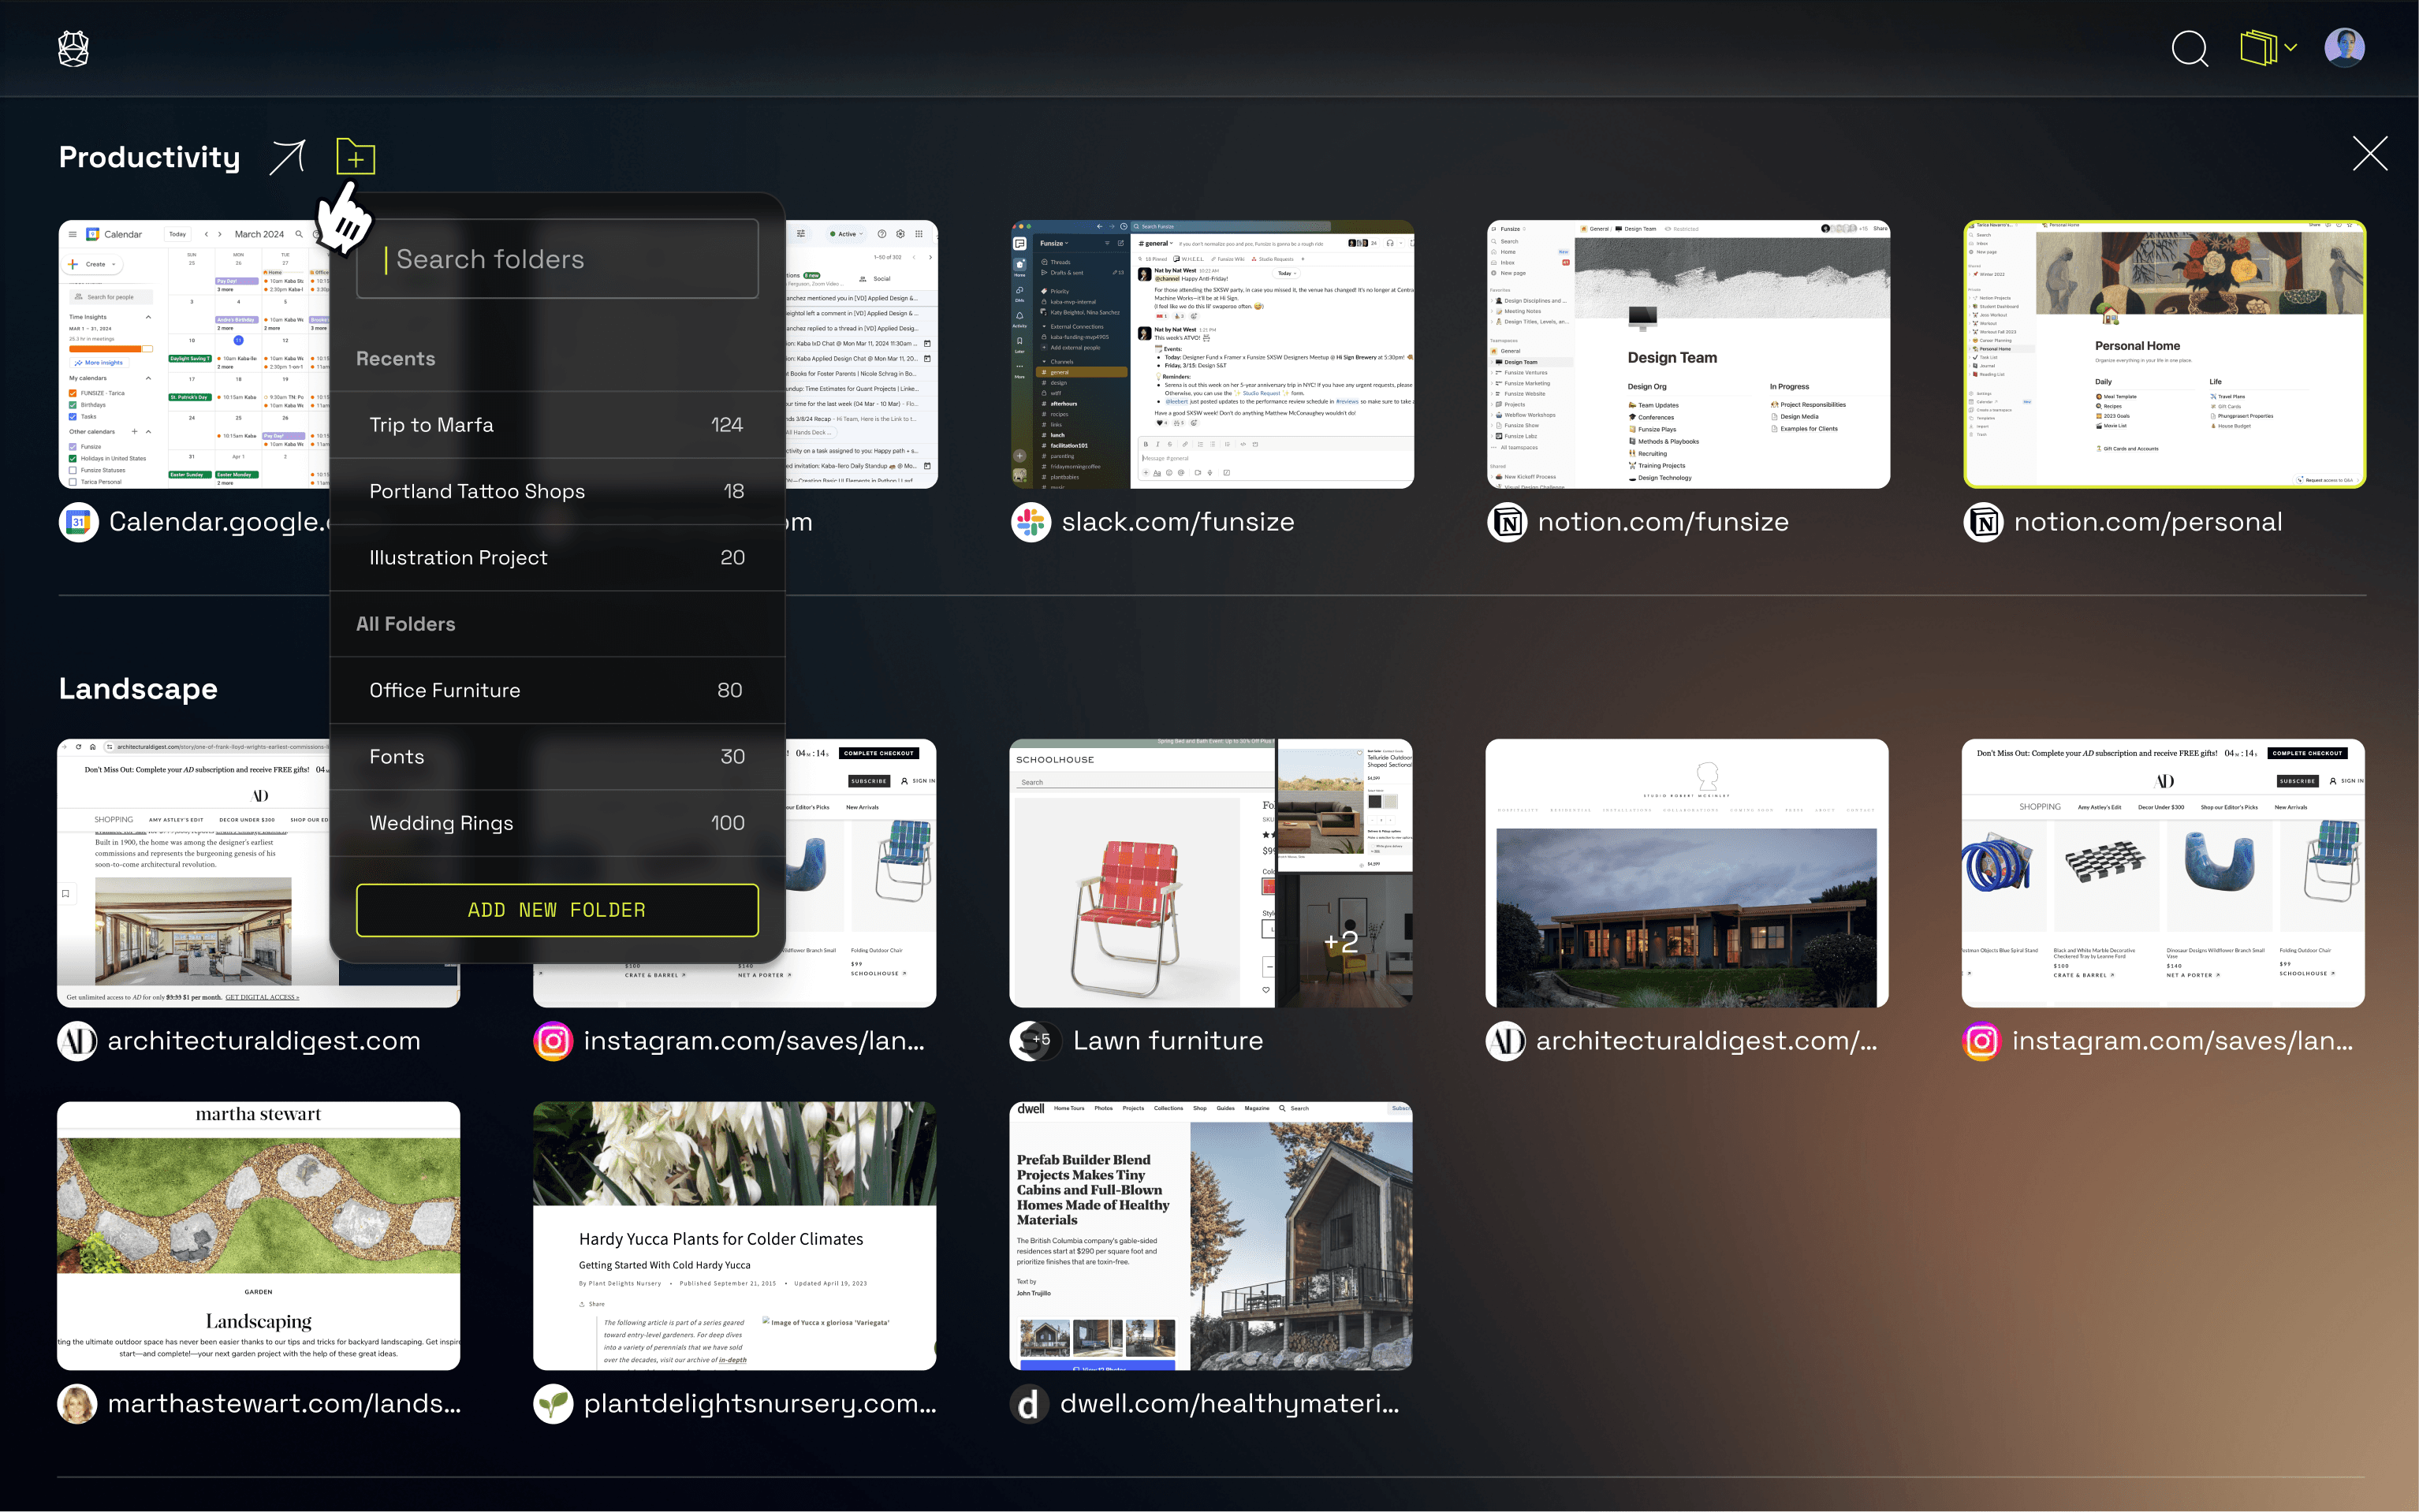Open the search magnifier icon
2419x1512 pixels.
click(x=2189, y=48)
